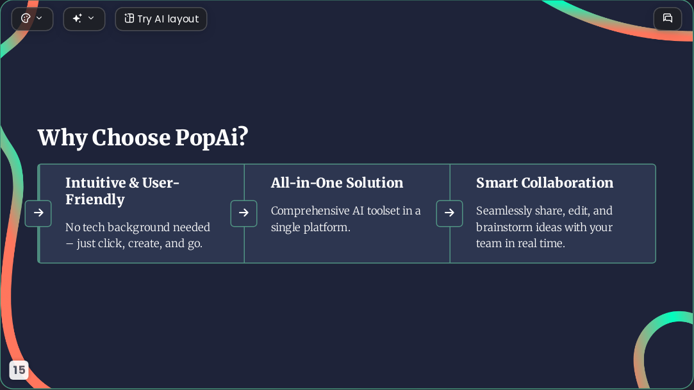
Task: Click the arrow icon beside Intuitive & User-Friendly
Action: tap(38, 213)
